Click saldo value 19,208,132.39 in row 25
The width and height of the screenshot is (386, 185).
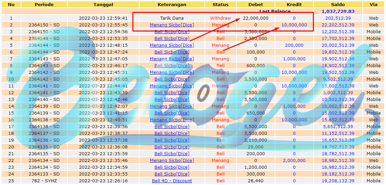(338, 181)
